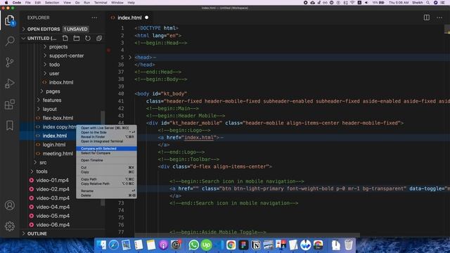The height and width of the screenshot is (253, 450).
Task: Open video-03.mp4 in the Explorer
Action: point(53,198)
